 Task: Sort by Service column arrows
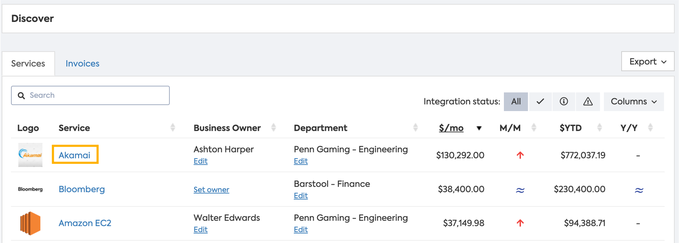(x=173, y=128)
